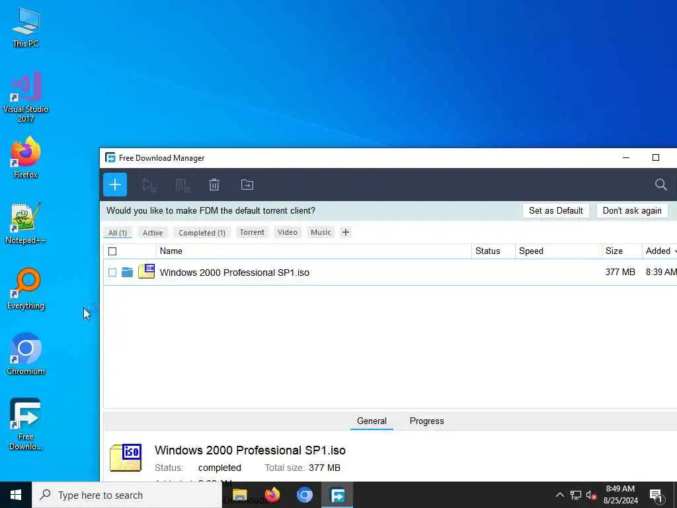Select the Free Download Manager desktop shortcut
677x508 pixels.
(26, 424)
